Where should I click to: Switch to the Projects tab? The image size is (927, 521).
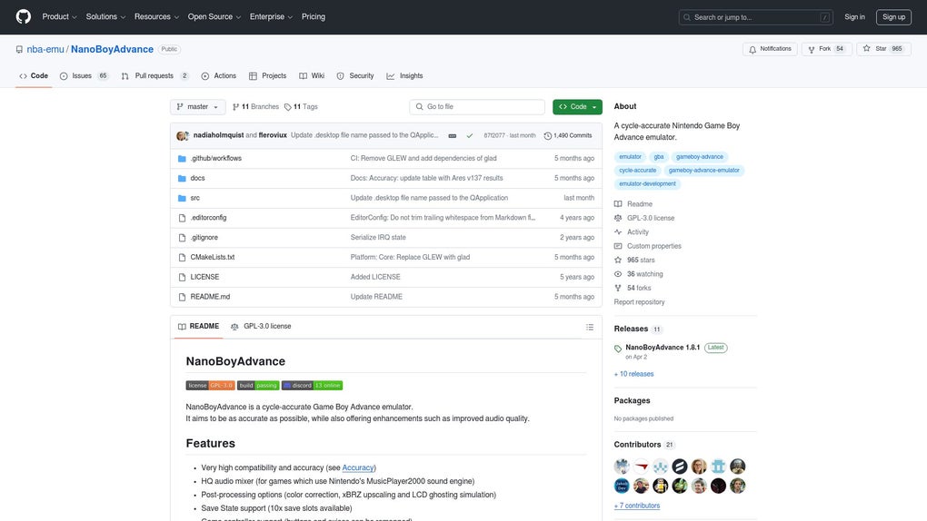coord(268,75)
